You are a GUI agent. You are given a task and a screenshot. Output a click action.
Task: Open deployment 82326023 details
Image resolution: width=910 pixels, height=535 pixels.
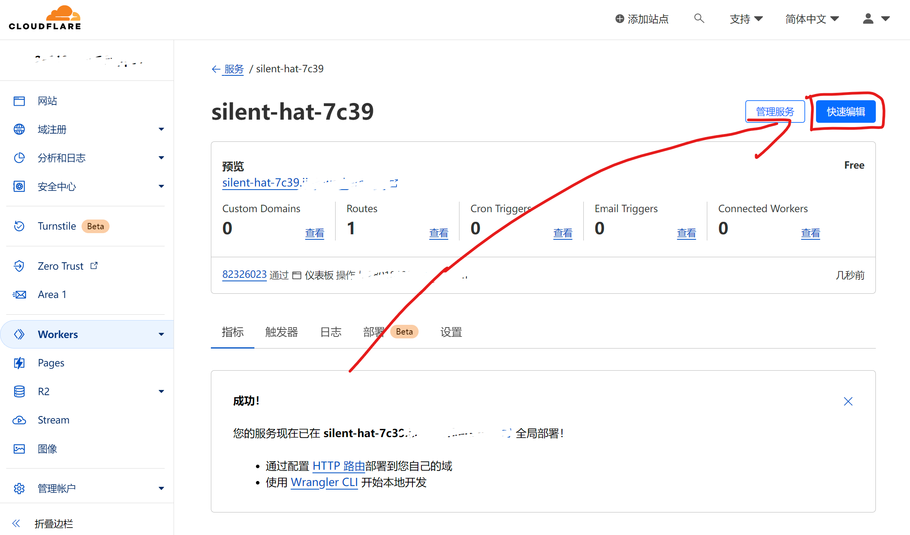click(x=244, y=274)
